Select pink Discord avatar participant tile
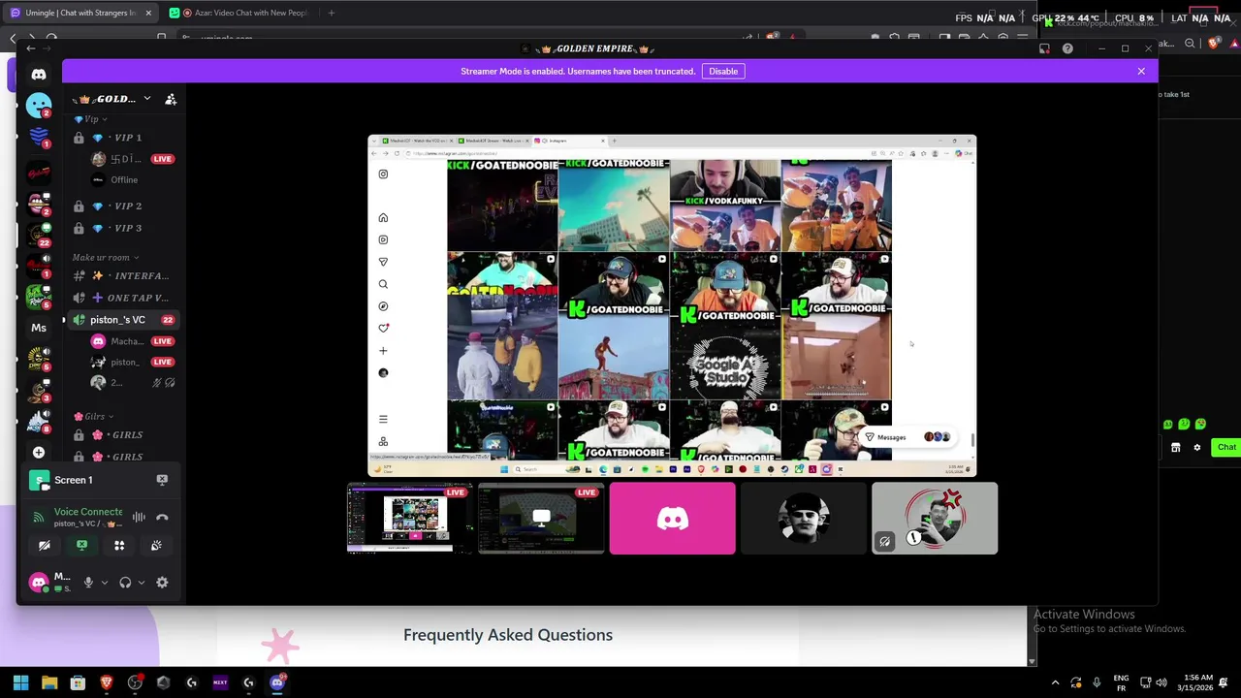The width and height of the screenshot is (1241, 698). [x=672, y=519]
